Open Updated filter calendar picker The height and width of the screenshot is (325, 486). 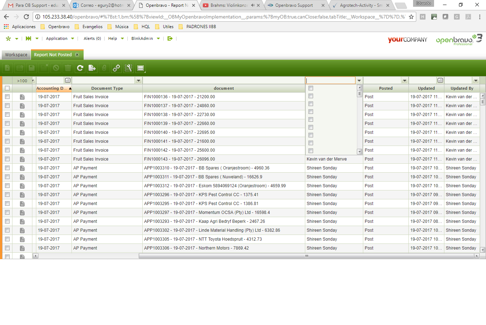point(440,80)
